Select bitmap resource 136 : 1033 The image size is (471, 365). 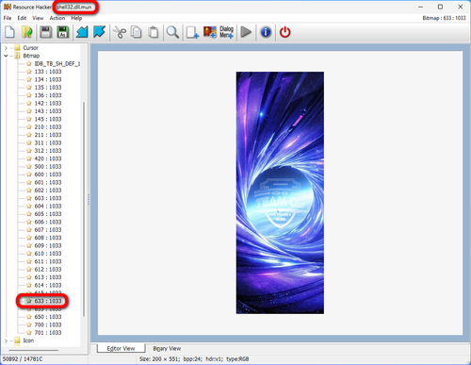[48, 95]
